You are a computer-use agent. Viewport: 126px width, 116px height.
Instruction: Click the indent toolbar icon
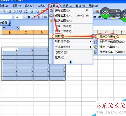pos(100,17)
